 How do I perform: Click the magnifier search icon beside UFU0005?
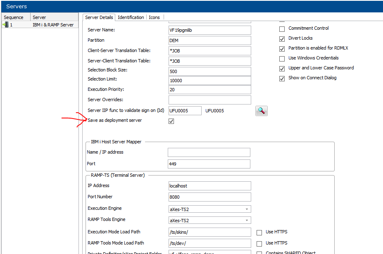coord(262,111)
